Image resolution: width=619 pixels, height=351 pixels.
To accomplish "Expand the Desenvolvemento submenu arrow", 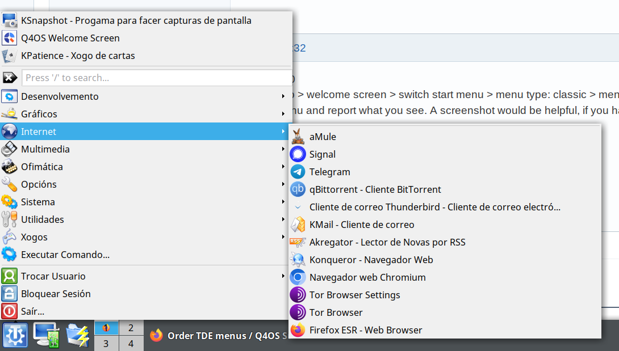I will coord(283,96).
